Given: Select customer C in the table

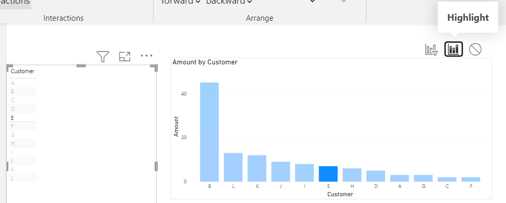Looking at the screenshot, I should tap(22, 100).
